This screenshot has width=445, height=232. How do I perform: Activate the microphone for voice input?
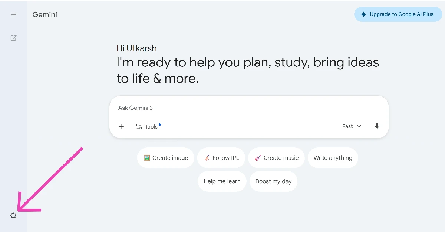377,126
